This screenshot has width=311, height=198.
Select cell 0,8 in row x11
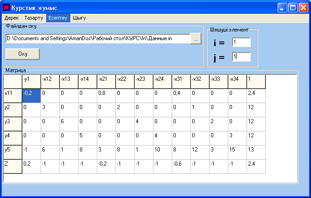tap(106, 96)
